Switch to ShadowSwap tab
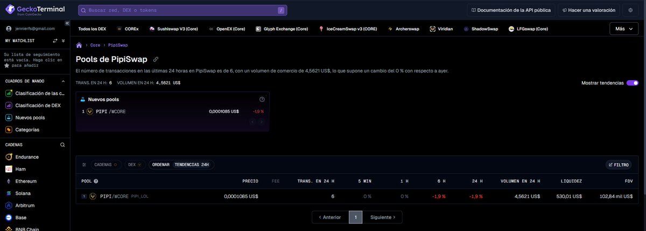The width and height of the screenshot is (646, 231). [481, 29]
